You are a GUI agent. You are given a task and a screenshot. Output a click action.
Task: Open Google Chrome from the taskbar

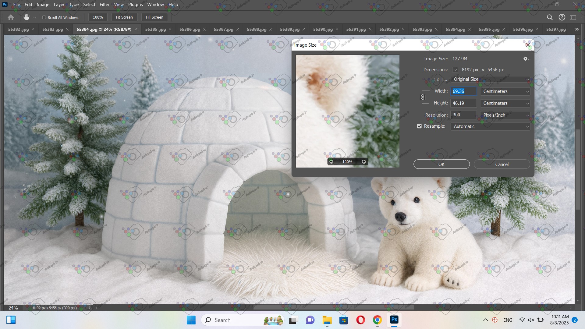pyautogui.click(x=377, y=320)
